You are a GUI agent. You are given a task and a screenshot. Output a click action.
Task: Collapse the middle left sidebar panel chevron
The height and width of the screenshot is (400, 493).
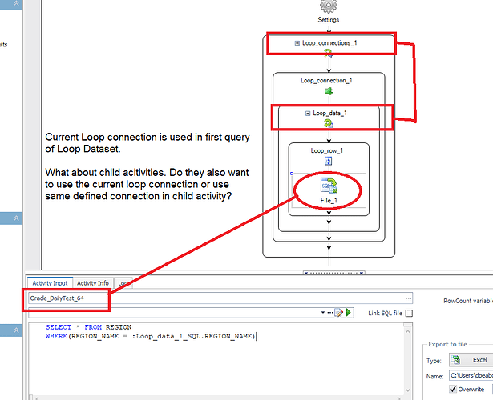(16, 218)
